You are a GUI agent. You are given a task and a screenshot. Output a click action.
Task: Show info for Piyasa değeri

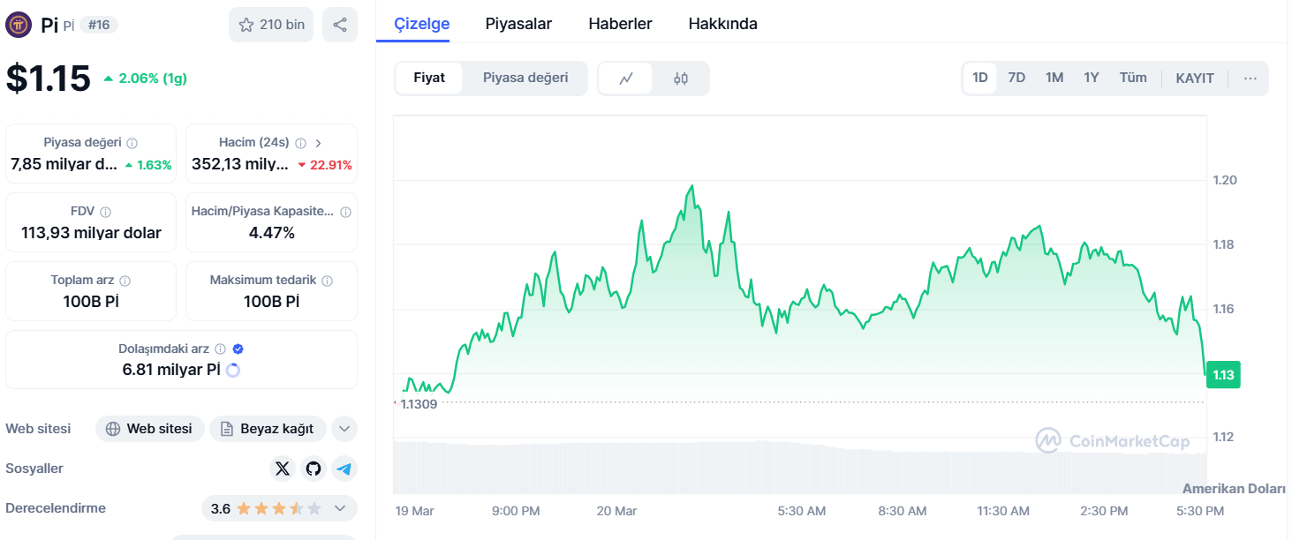pos(132,143)
